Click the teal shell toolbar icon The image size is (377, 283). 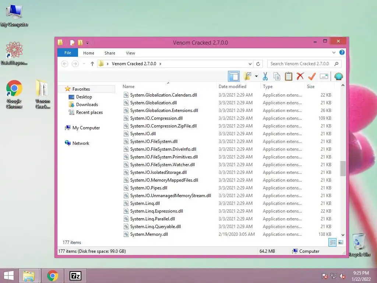click(339, 76)
